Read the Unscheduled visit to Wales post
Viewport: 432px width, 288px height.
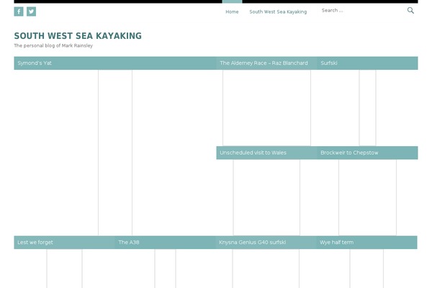(253, 153)
